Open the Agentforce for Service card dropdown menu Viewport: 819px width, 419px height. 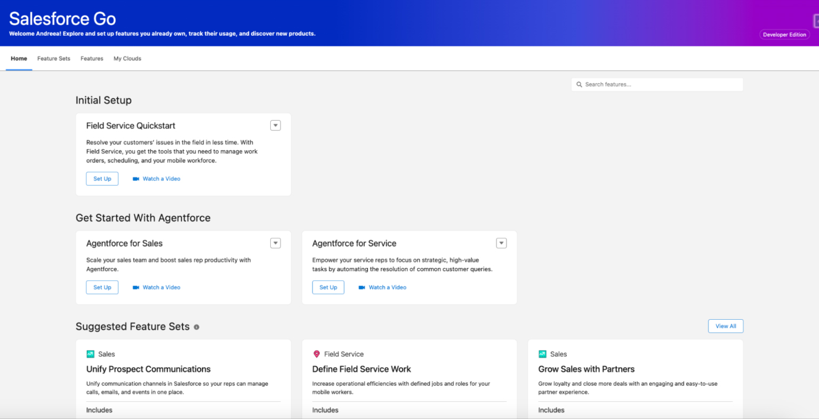coord(502,243)
